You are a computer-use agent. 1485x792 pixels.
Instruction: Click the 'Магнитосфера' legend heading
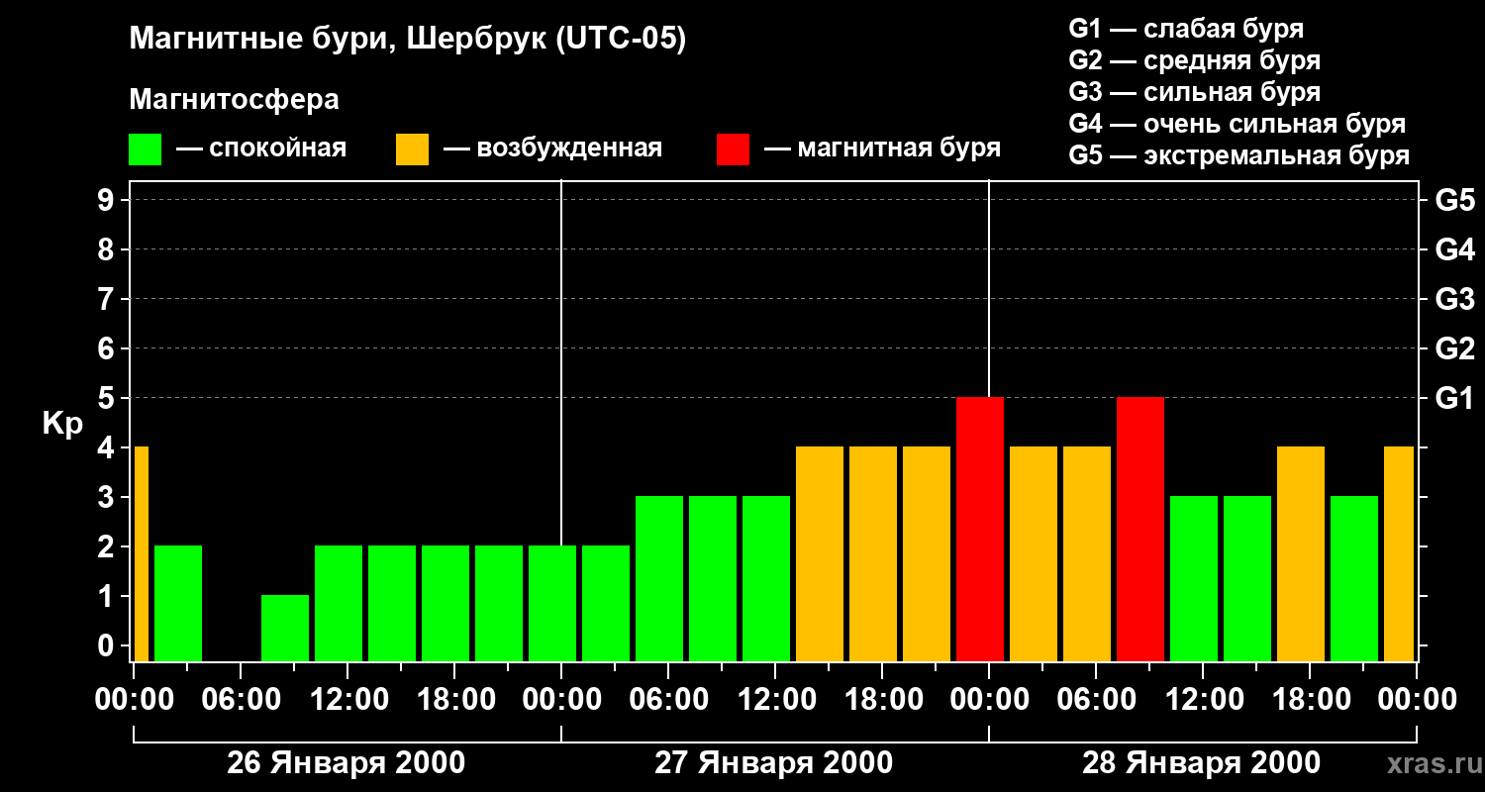point(234,100)
